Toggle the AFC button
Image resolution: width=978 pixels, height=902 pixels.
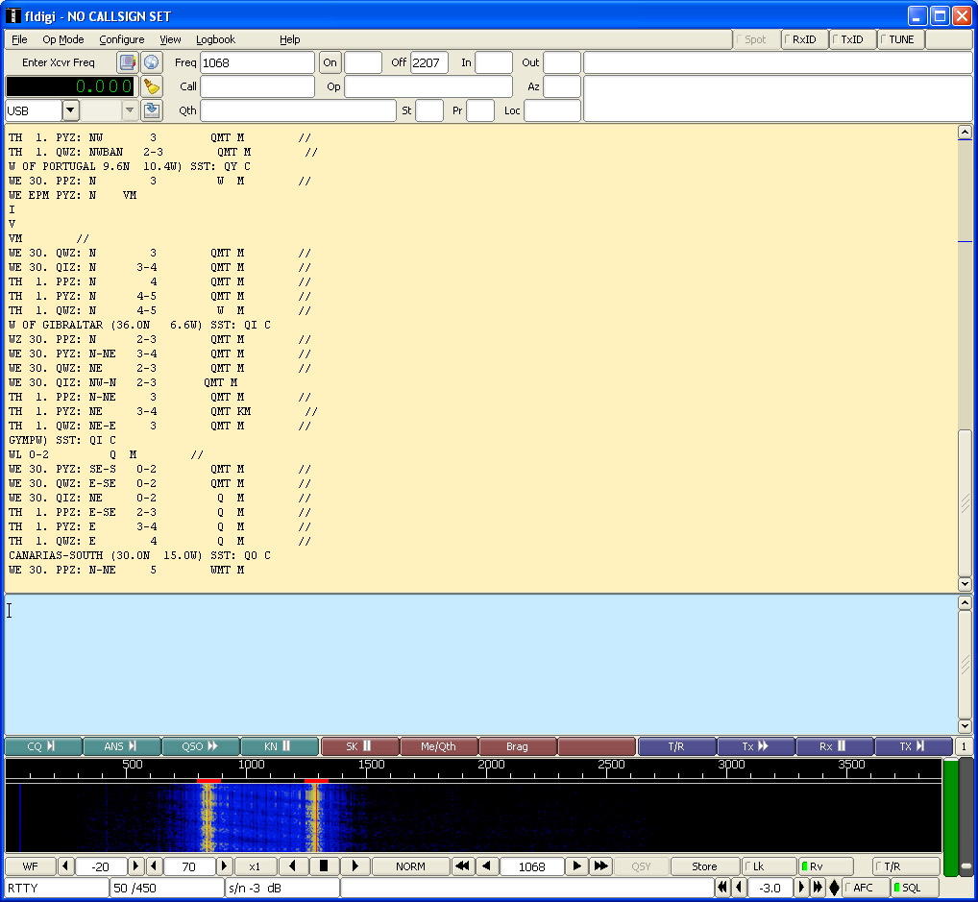(866, 887)
